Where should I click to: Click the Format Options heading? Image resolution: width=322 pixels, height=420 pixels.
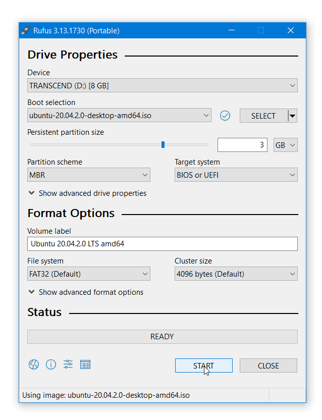(x=71, y=213)
